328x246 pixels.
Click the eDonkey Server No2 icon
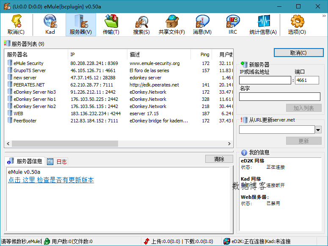[x=10, y=106]
